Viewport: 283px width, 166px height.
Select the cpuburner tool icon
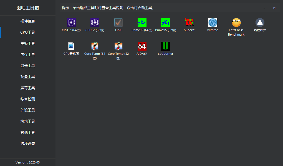tap(166, 46)
